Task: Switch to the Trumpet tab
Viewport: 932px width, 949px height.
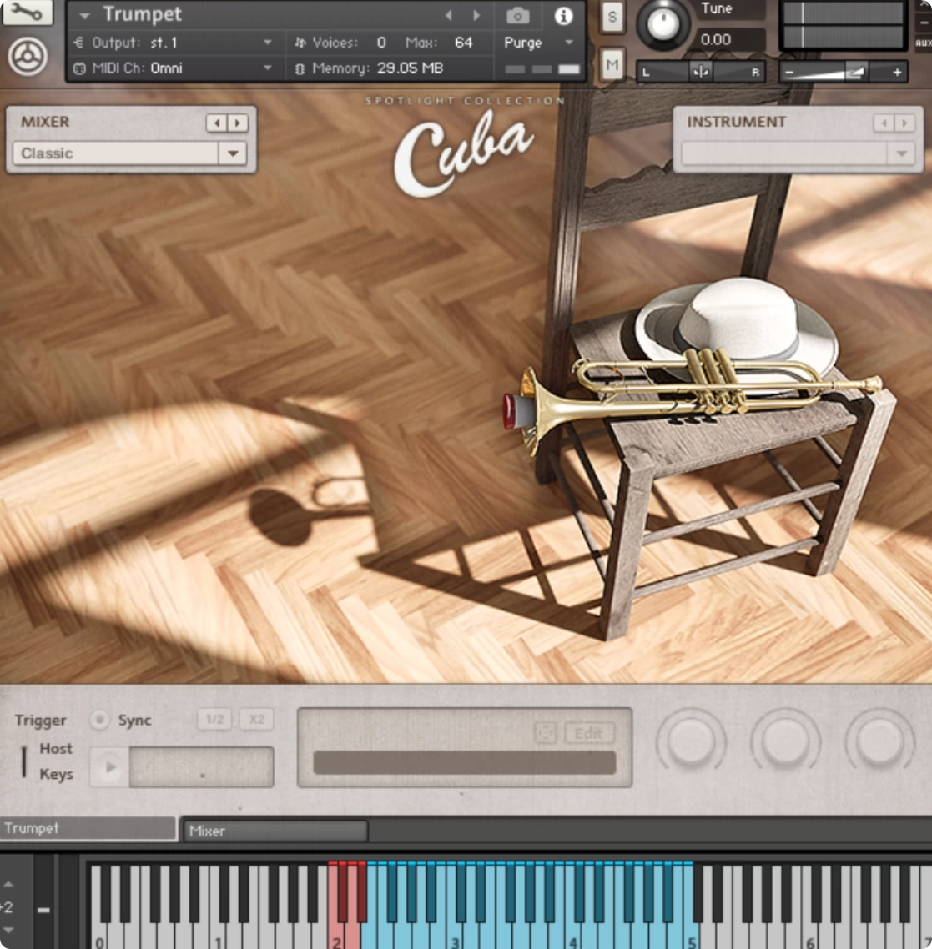Action: [88, 828]
